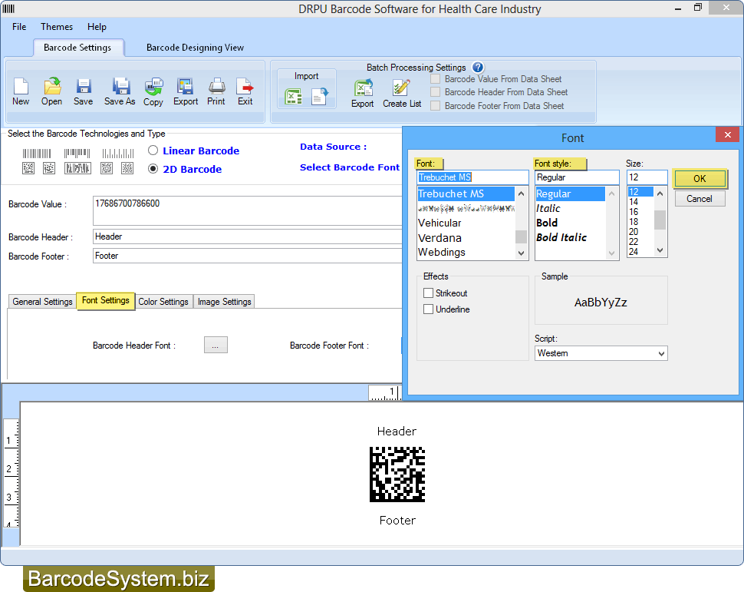Select the first linear barcode sample icon

point(37,154)
